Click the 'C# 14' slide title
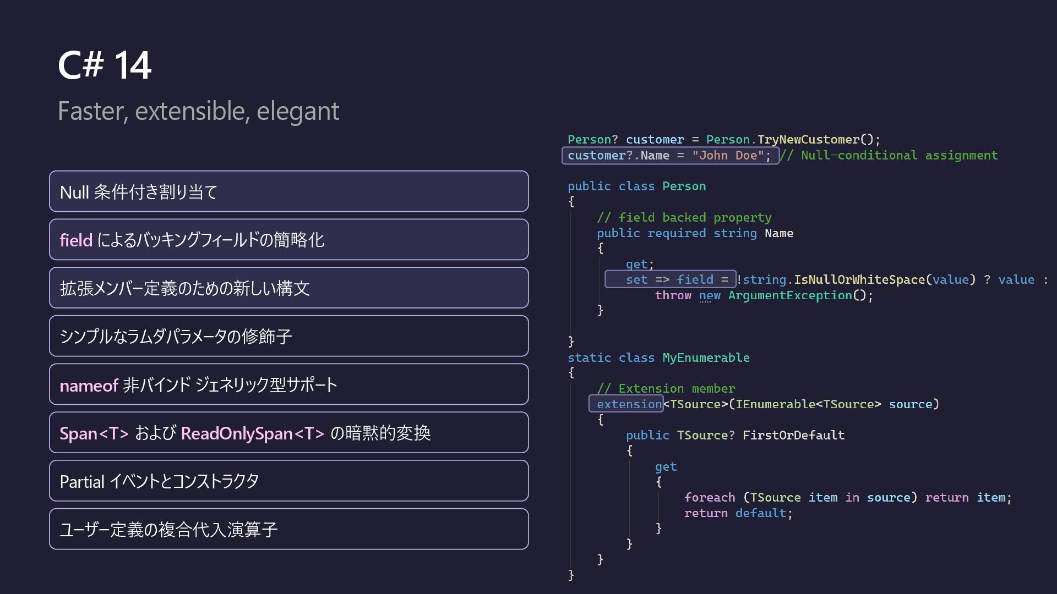 (x=105, y=65)
